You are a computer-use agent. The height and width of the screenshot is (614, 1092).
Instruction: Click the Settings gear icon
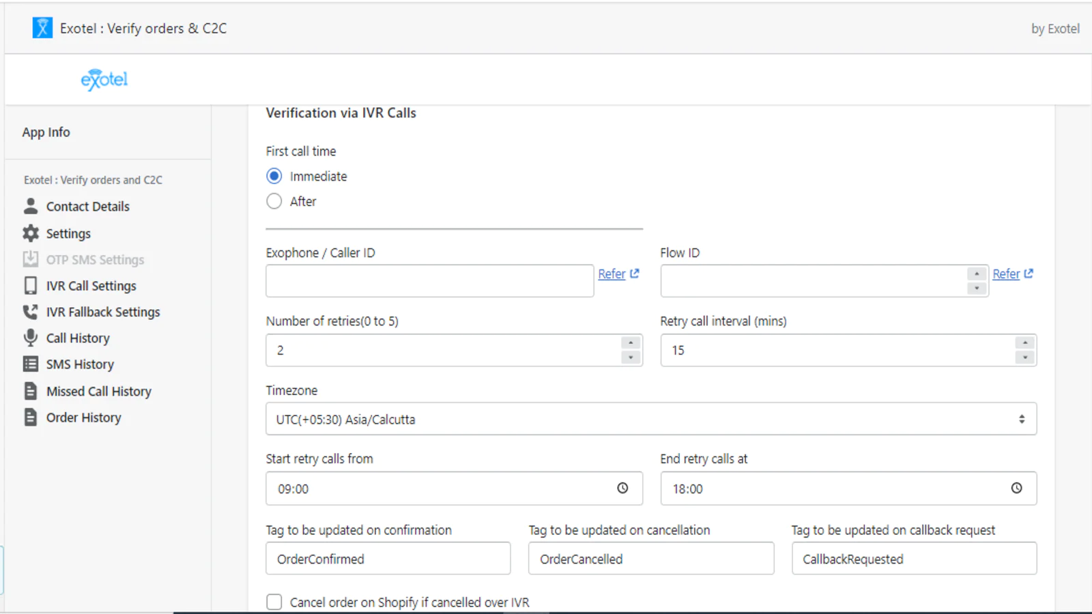(x=31, y=233)
